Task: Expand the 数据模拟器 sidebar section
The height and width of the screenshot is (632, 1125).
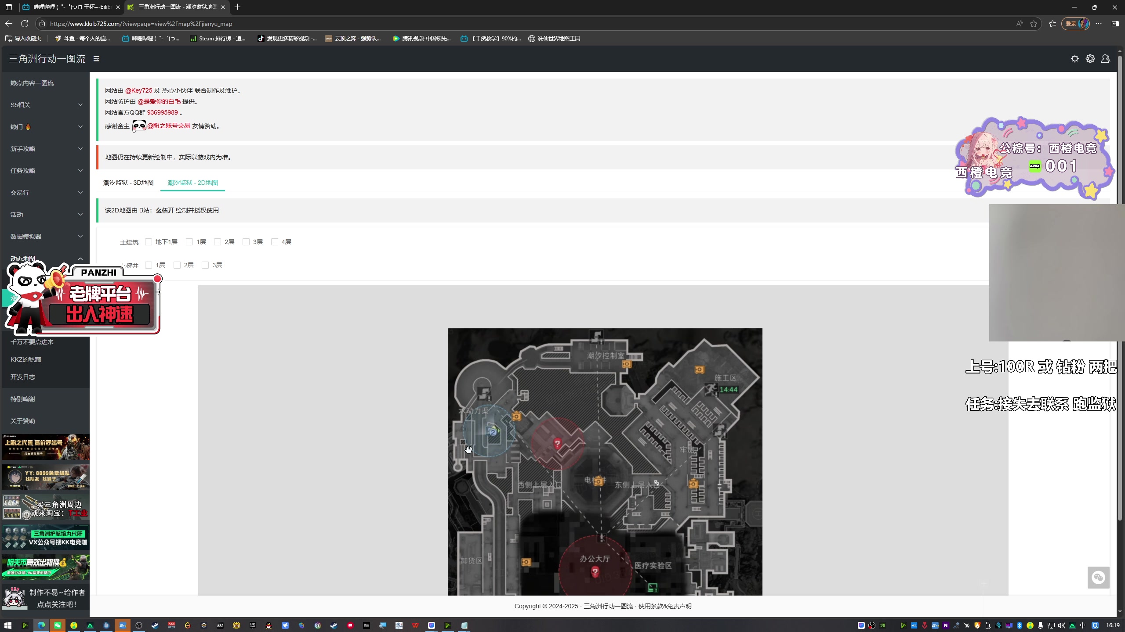Action: pos(46,237)
